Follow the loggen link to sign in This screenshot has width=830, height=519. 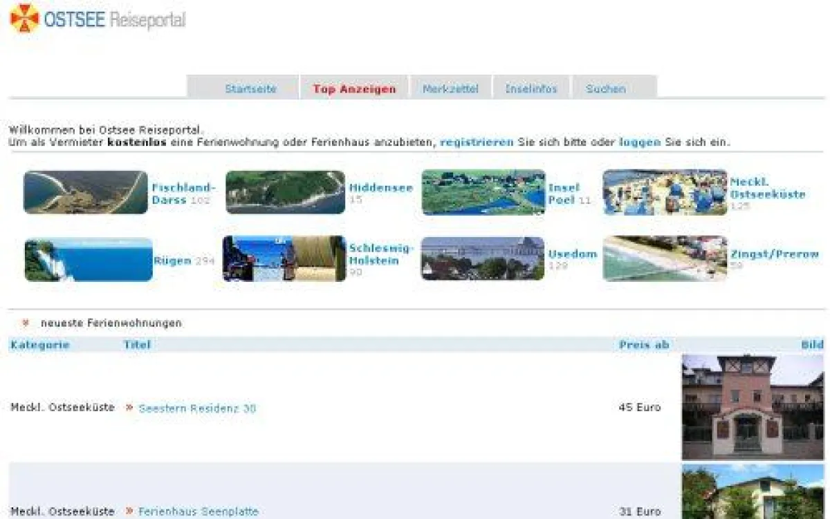(640, 142)
